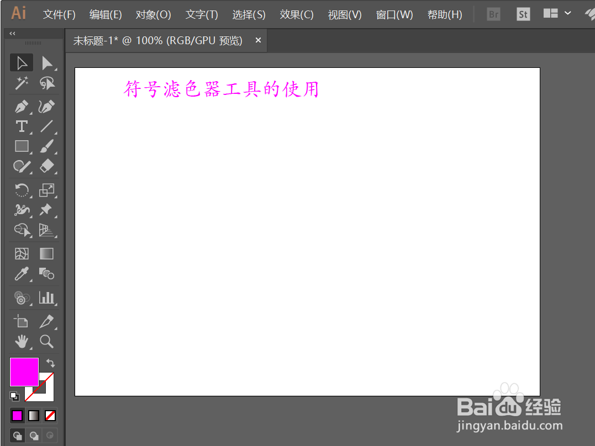Screen dimensions: 595x446
Task: Click the Ai application logo
Action: [19, 13]
